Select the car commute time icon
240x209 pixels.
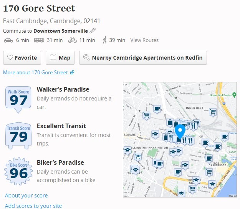click(8, 40)
